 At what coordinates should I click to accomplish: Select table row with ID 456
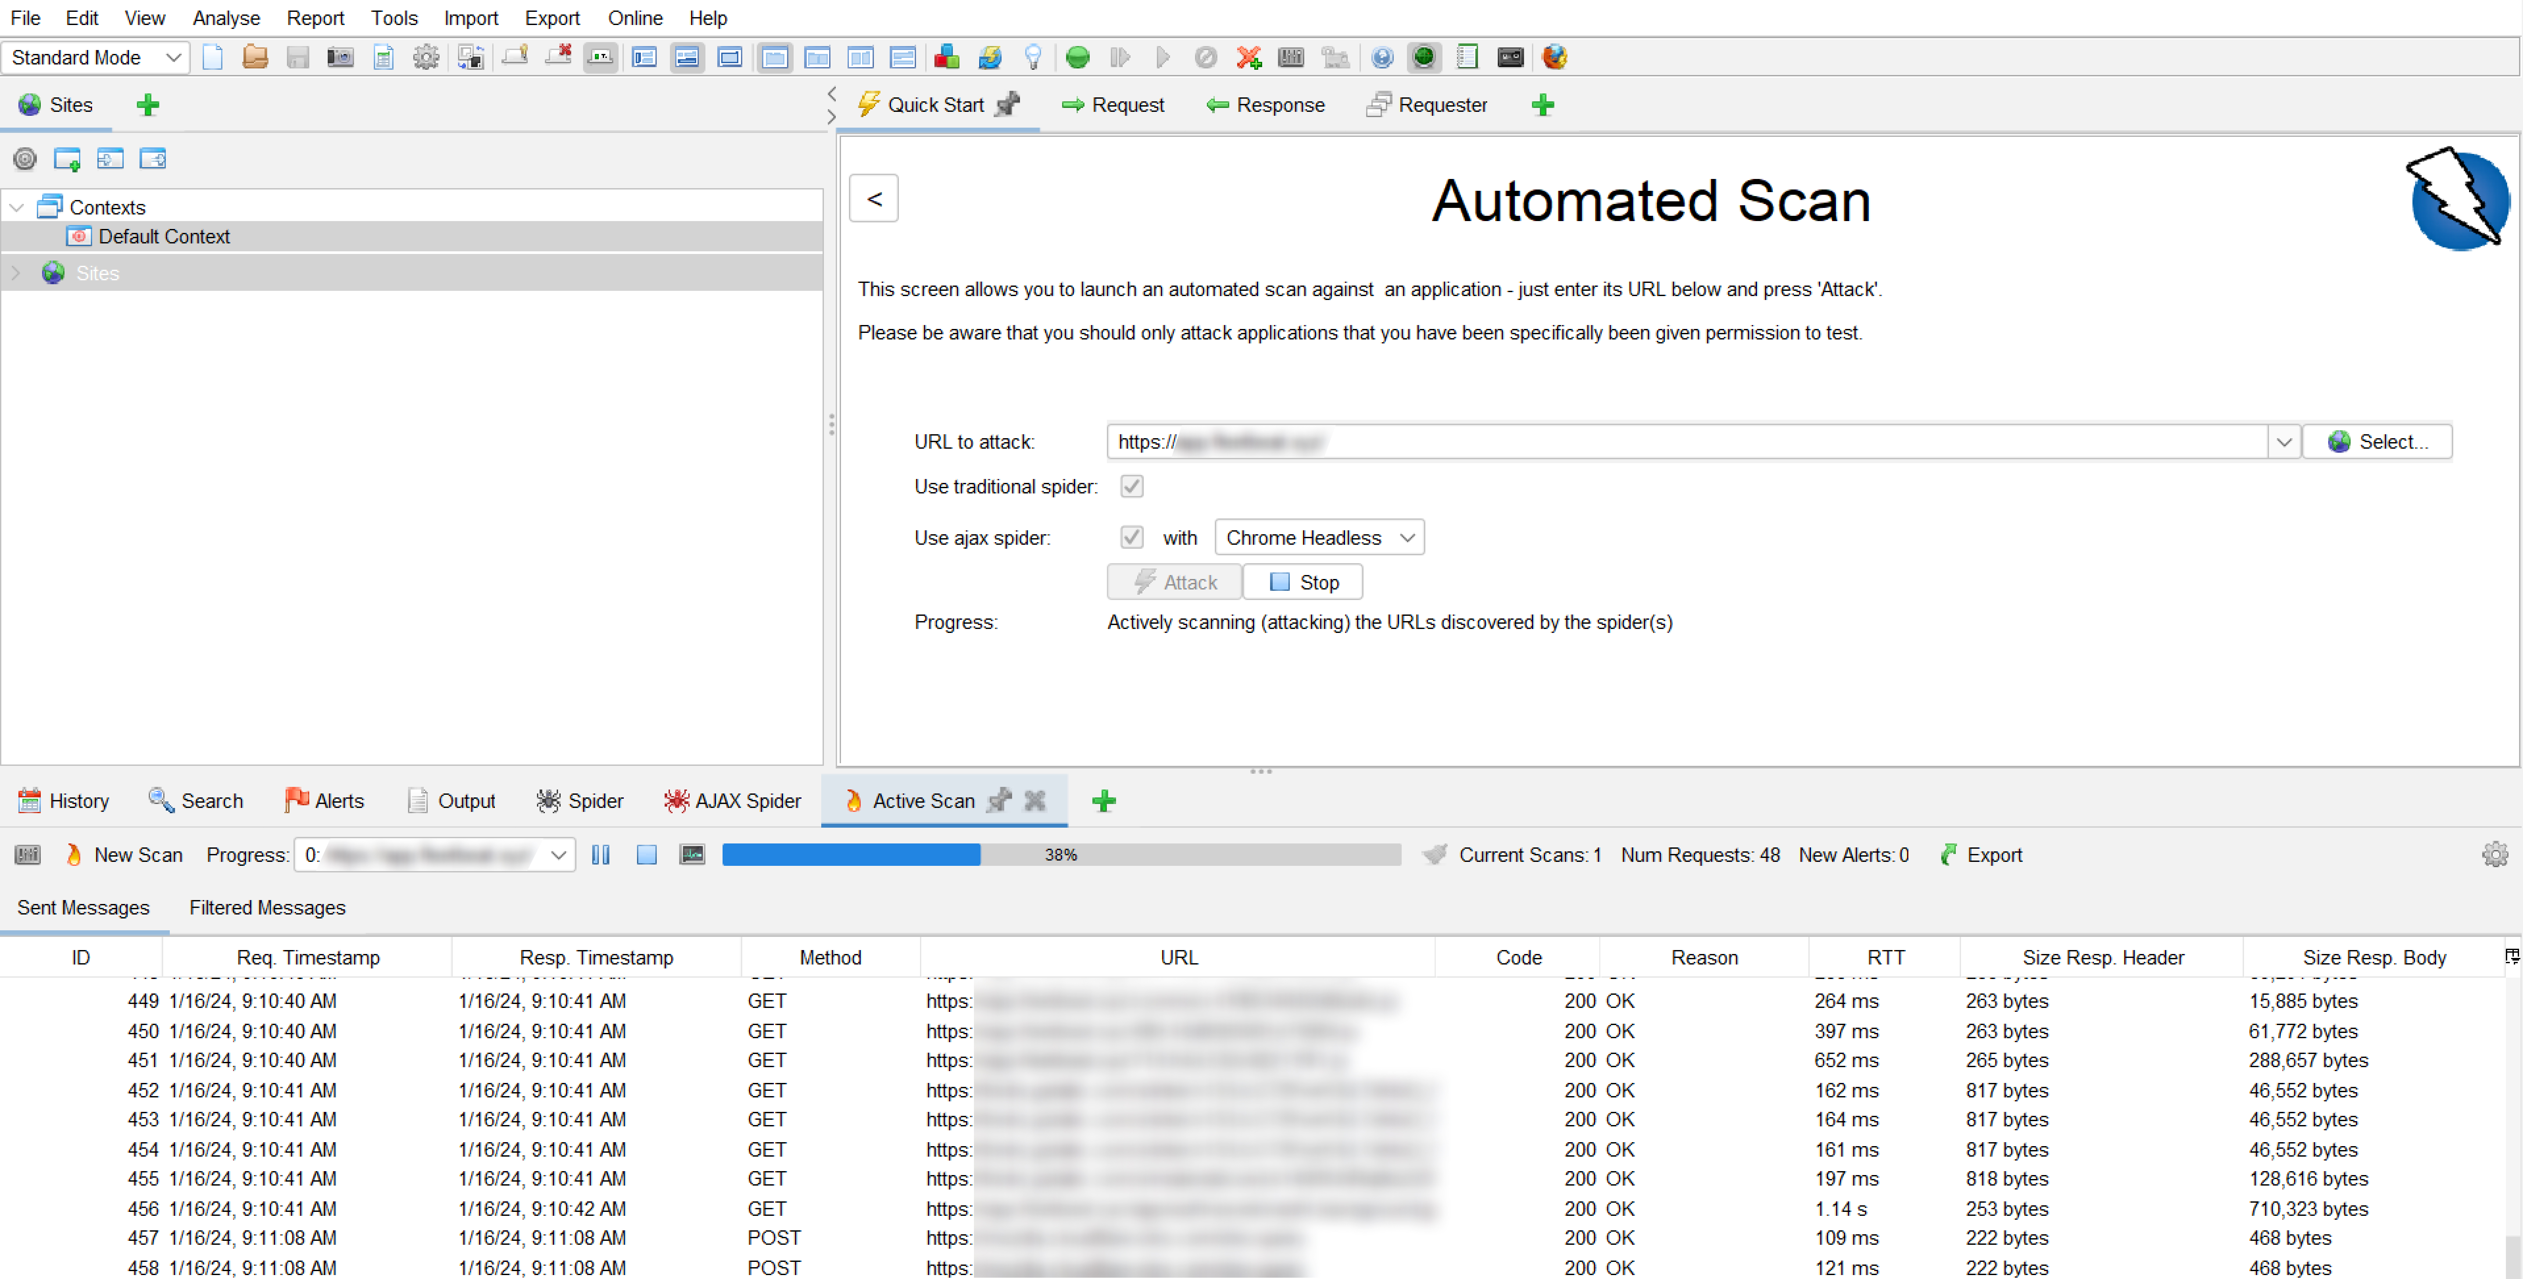(1253, 1208)
